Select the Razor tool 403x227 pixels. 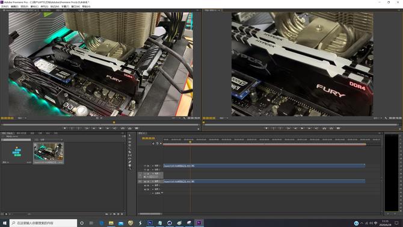pyautogui.click(x=130, y=152)
